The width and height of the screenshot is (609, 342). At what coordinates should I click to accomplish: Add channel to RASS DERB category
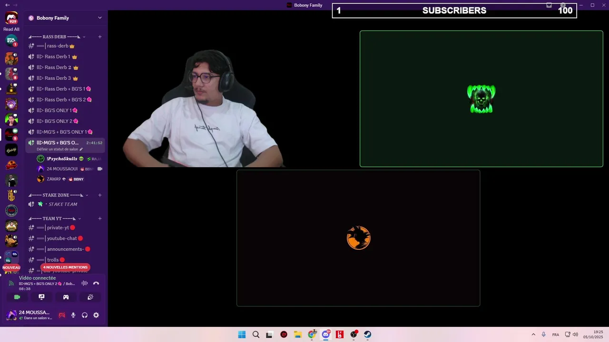(x=100, y=37)
